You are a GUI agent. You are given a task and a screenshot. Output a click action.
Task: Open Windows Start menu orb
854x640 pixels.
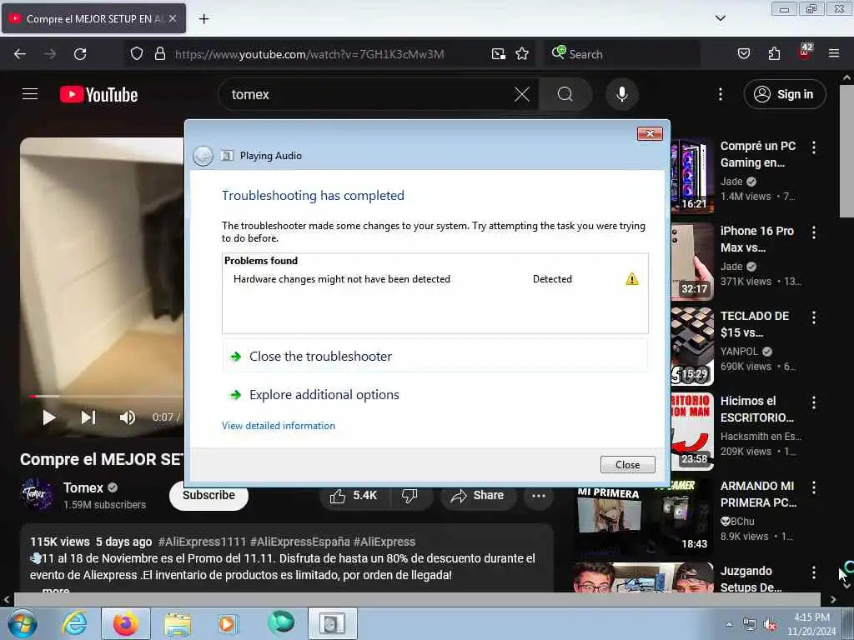[23, 623]
